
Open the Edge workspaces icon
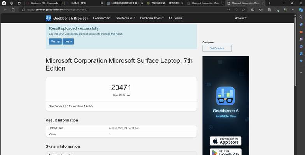[x=11, y=3]
